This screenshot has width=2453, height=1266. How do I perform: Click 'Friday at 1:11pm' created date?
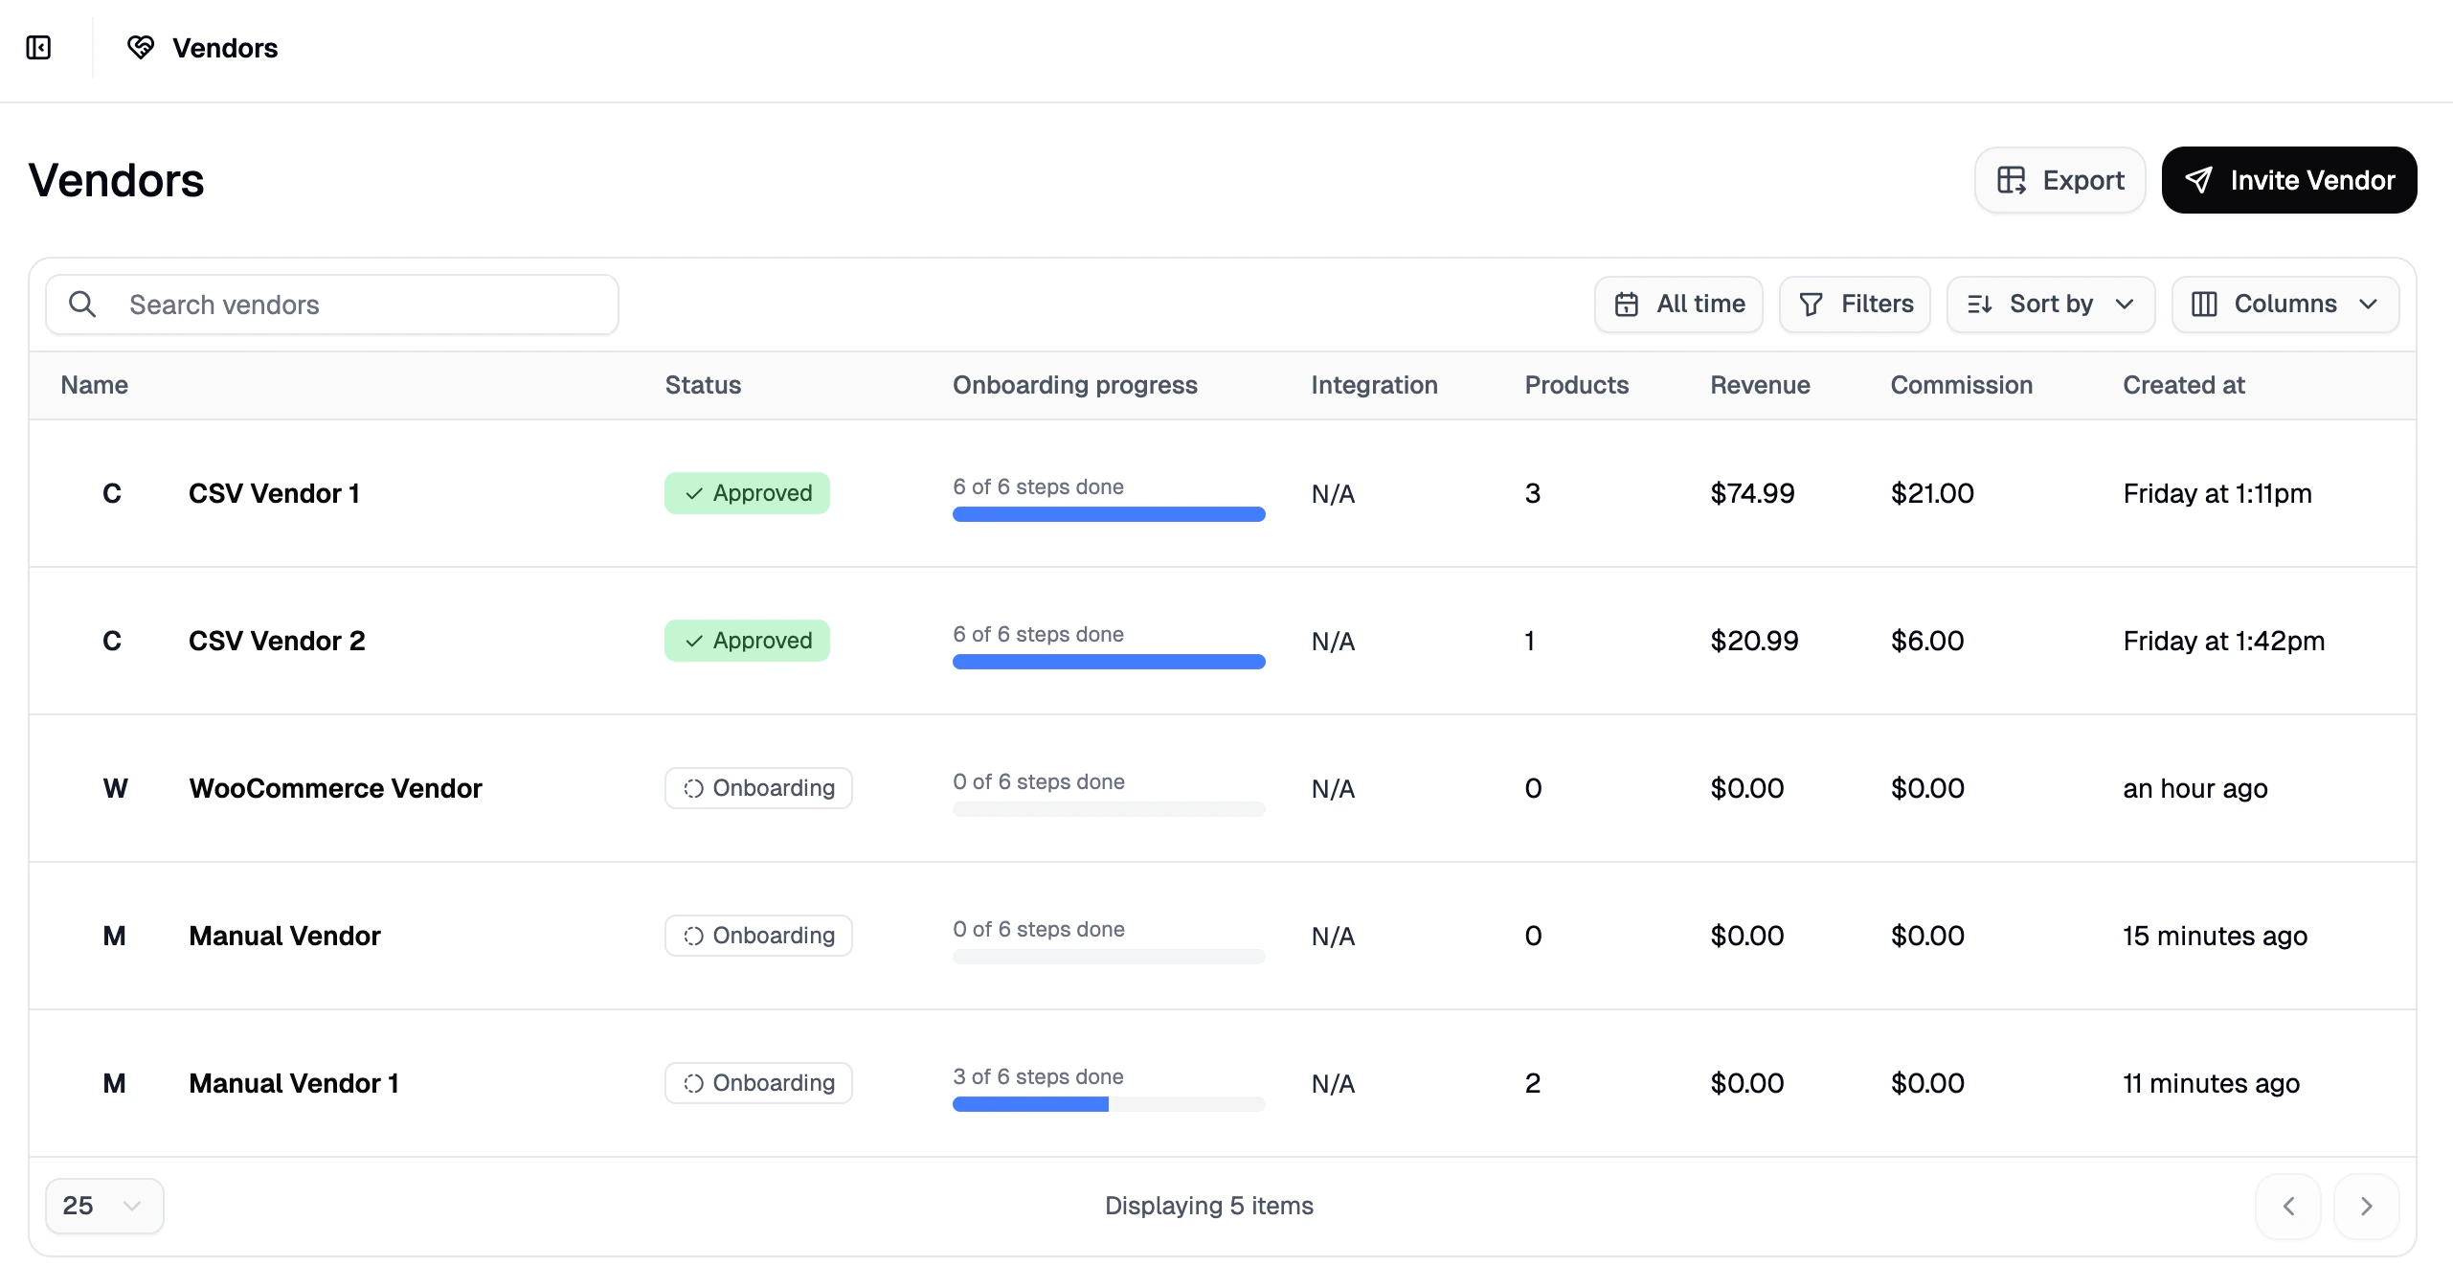coord(2217,493)
